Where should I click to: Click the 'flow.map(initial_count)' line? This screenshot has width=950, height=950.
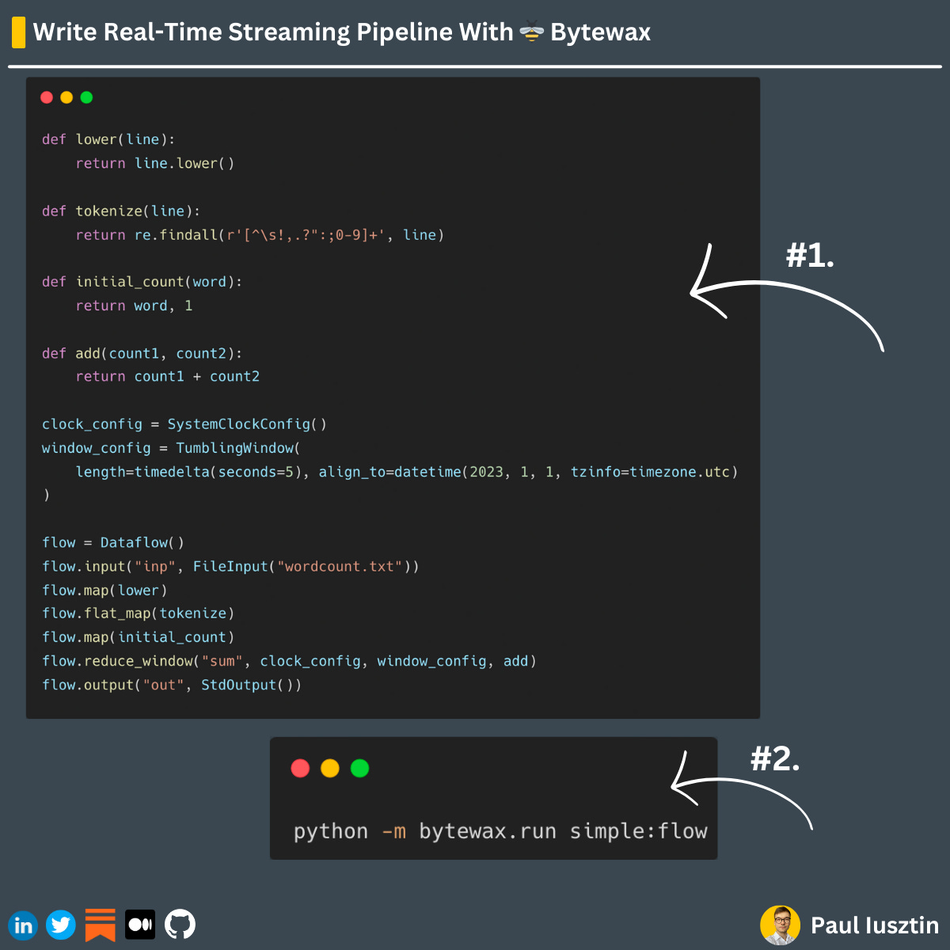(x=139, y=637)
